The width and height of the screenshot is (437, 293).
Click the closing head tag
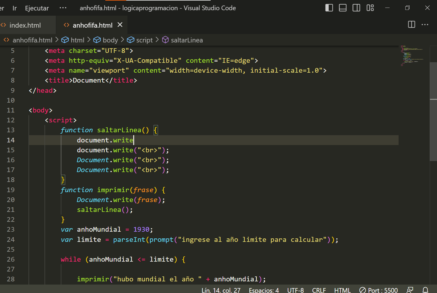click(42, 90)
